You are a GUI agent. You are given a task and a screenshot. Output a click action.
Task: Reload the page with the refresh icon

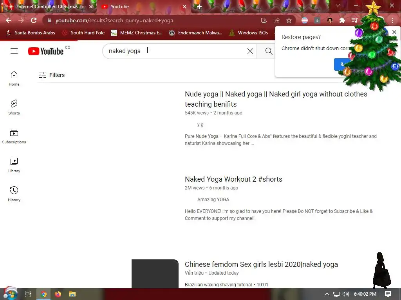[34, 20]
